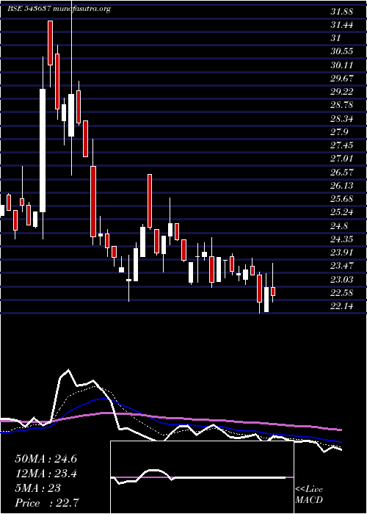This screenshot has width=367, height=514.
Task: Select the 24.35 price axis label
Action: pos(342,239)
